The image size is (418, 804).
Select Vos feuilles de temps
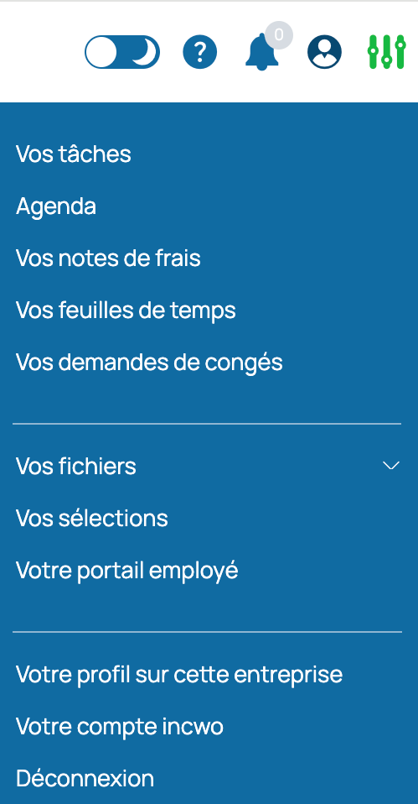coord(126,311)
